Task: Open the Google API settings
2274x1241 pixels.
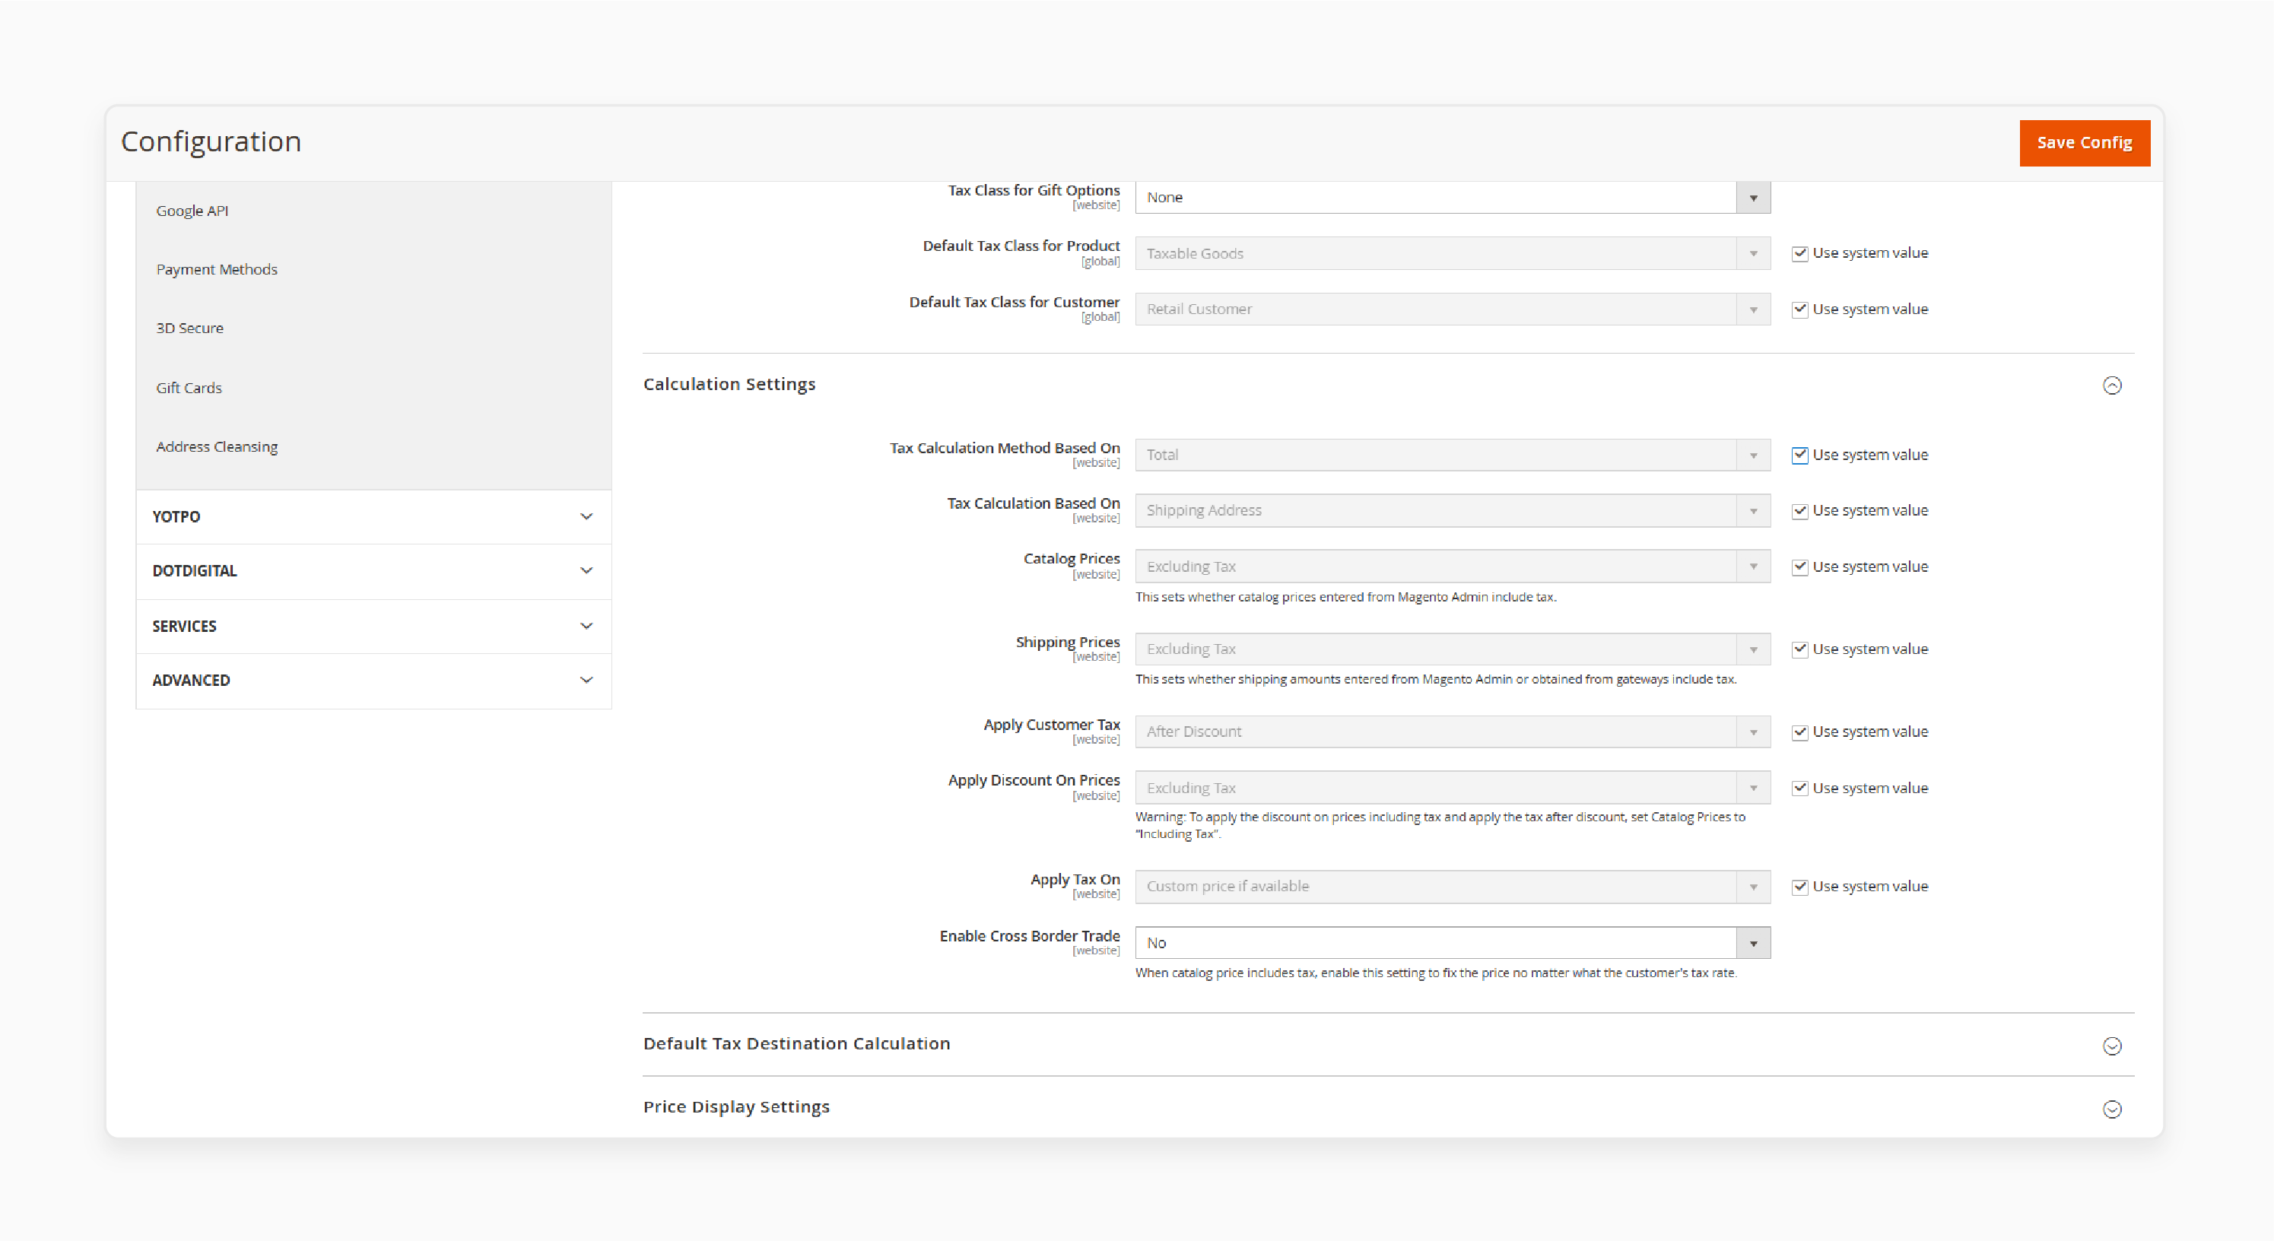Action: [192, 211]
